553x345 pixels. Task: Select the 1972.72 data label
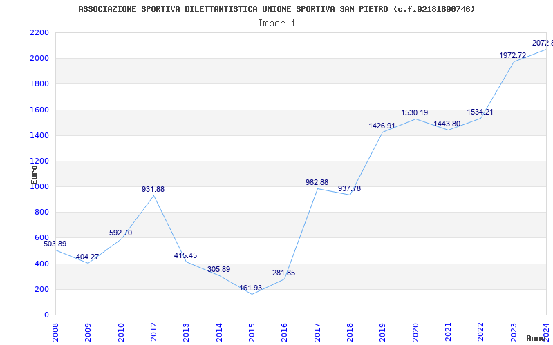pos(512,56)
